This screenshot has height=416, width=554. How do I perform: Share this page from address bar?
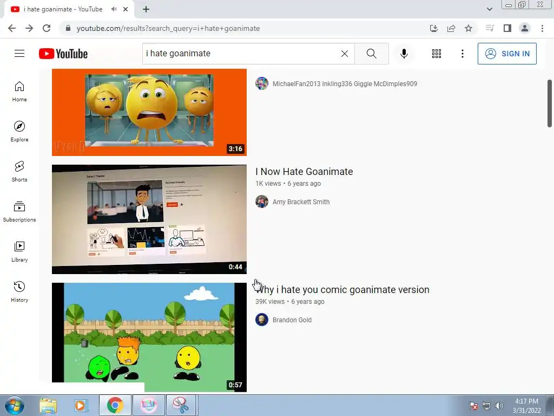pos(451,28)
